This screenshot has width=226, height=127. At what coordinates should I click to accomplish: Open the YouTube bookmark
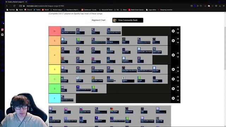tap(11, 10)
